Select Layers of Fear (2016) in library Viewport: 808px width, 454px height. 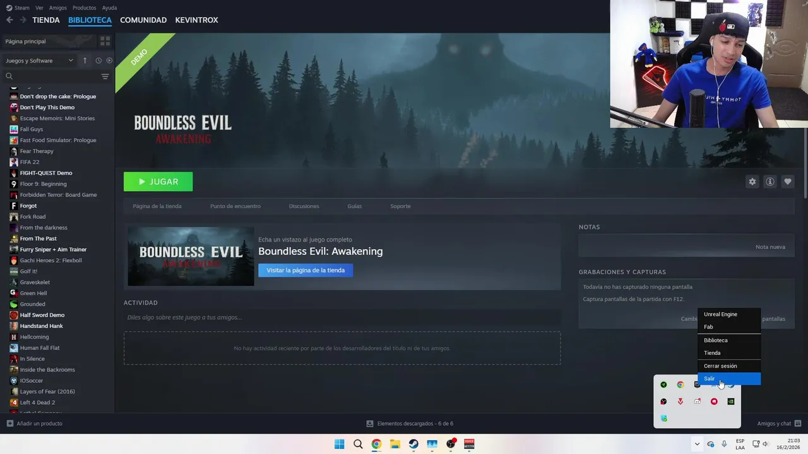click(x=47, y=392)
